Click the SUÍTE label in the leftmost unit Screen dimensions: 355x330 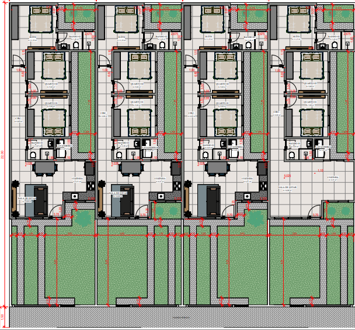click(x=33, y=37)
